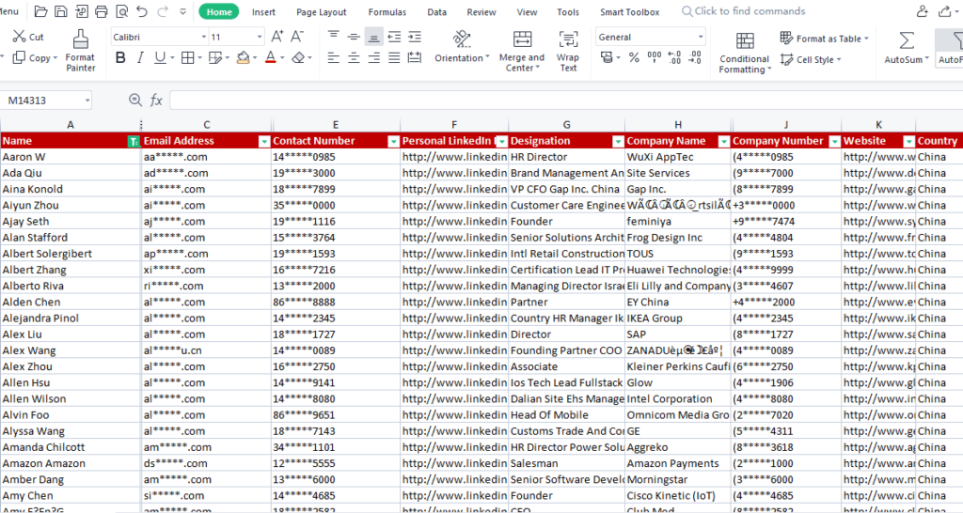Increase decimal places
The height and width of the screenshot is (513, 963).
click(674, 57)
